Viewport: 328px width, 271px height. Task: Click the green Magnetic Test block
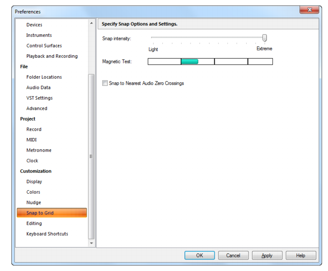click(190, 61)
